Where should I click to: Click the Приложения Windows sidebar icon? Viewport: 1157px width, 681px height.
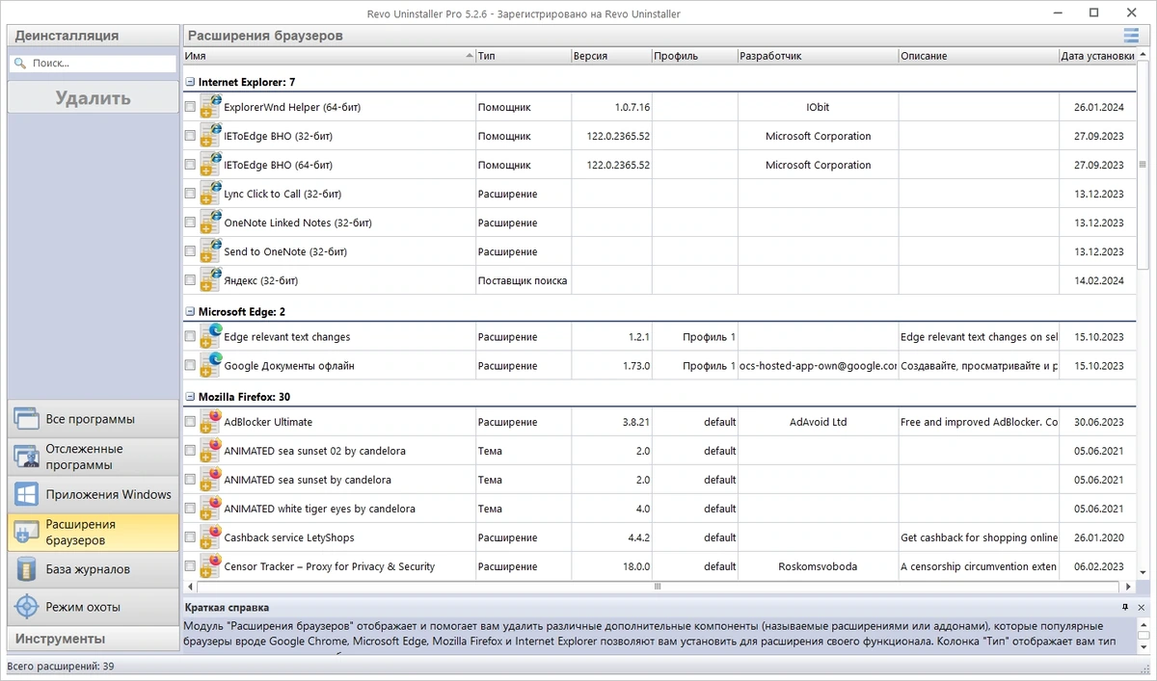[27, 494]
